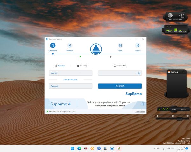Click 'Tell us your experience with Supremo!' text
This screenshot has width=191, height=152.
(x=109, y=102)
